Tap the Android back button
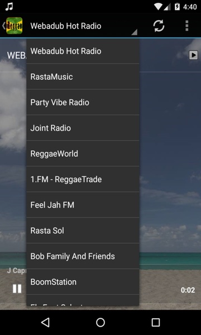 click(x=45, y=322)
